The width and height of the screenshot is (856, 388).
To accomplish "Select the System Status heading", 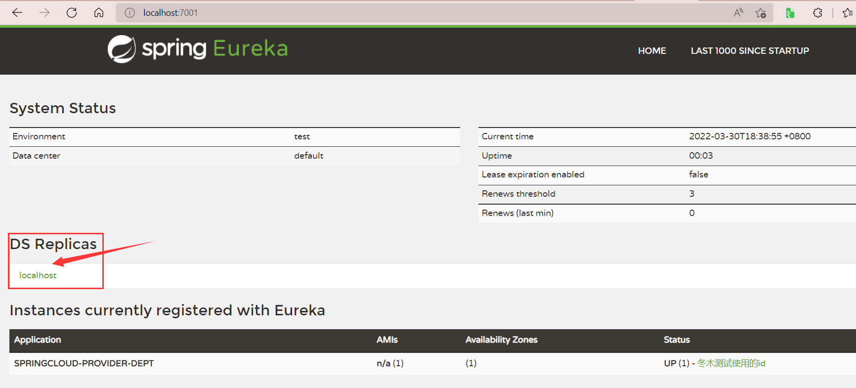I will pyautogui.click(x=63, y=108).
